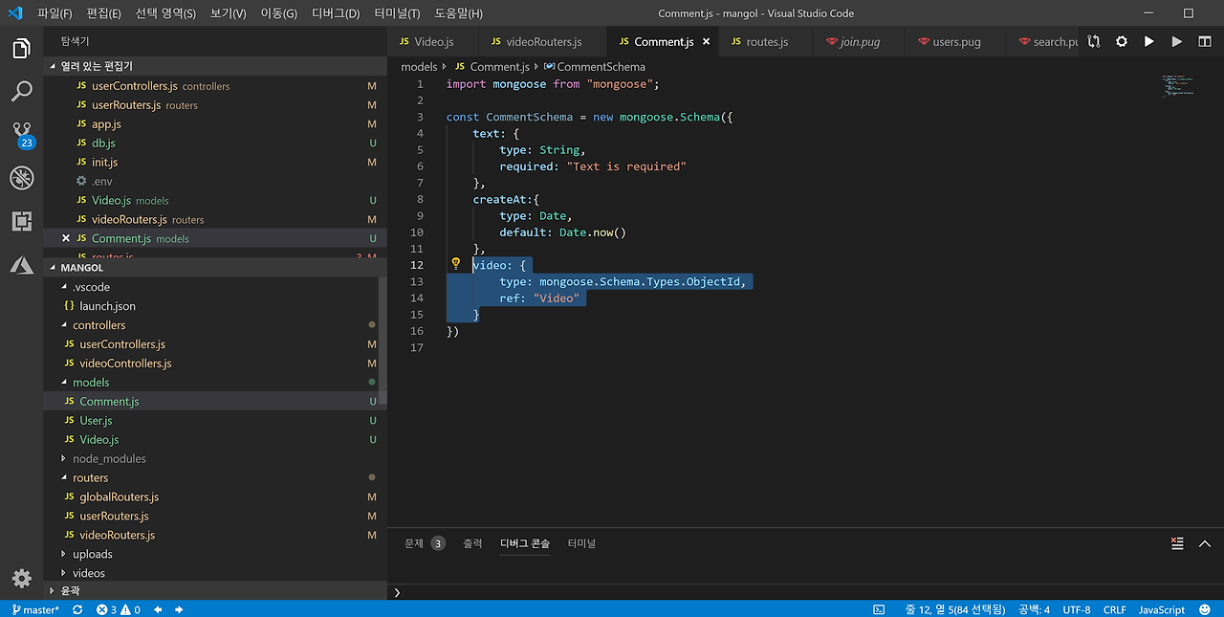The width and height of the screenshot is (1224, 617).
Task: Open the 터미널(T) menu
Action: tap(397, 13)
